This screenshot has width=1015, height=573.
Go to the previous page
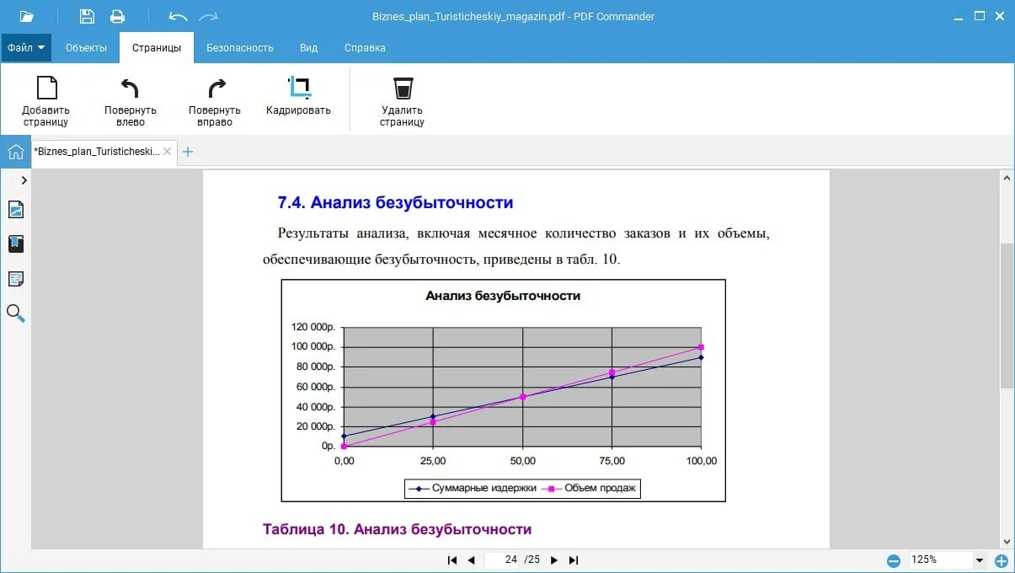(471, 560)
